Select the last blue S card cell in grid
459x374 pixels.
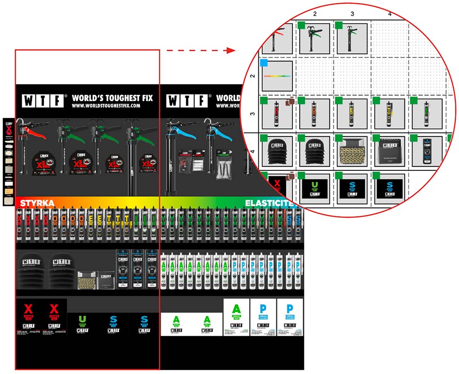(390, 189)
